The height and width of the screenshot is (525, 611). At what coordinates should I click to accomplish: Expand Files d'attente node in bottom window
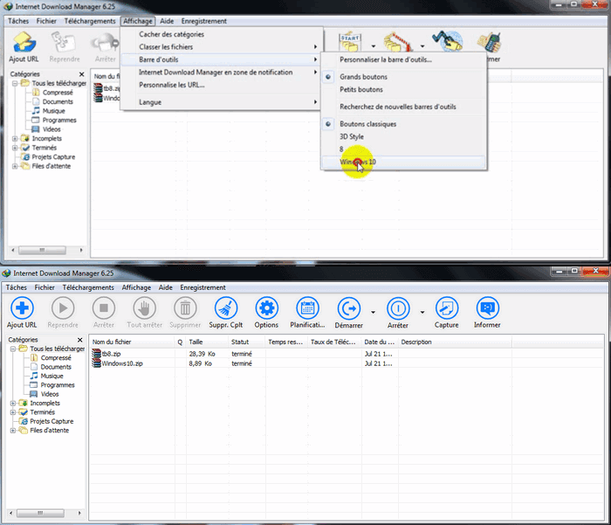point(13,430)
